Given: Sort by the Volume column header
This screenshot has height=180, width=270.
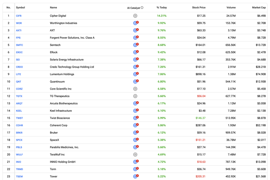Looking at the screenshot, I should click(x=231, y=8).
